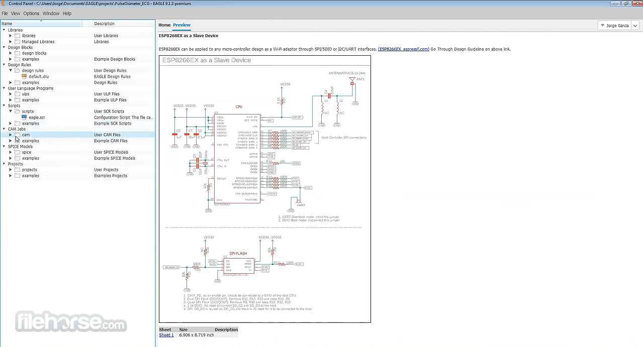Open the Window menu
The height and width of the screenshot is (347, 643).
[51, 14]
